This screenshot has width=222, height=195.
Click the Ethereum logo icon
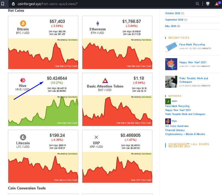tap(98, 23)
